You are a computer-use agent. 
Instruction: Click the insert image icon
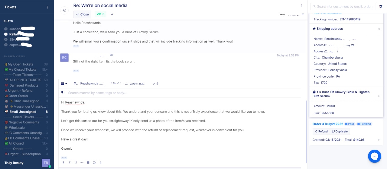coord(88,163)
